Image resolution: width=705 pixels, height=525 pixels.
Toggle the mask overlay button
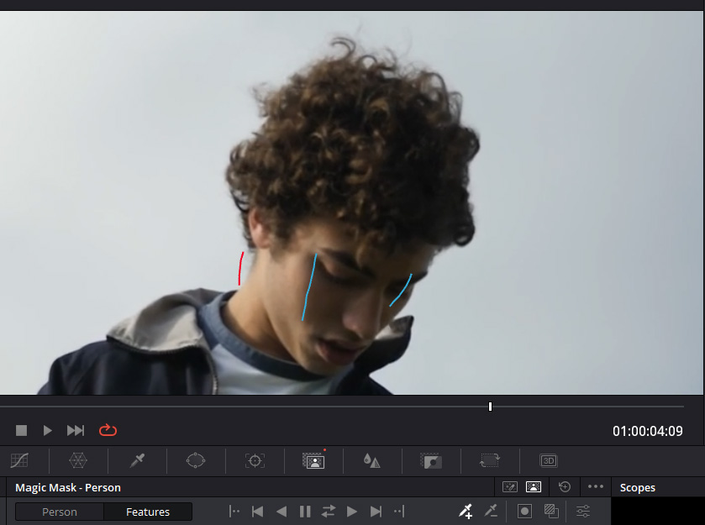(524, 512)
